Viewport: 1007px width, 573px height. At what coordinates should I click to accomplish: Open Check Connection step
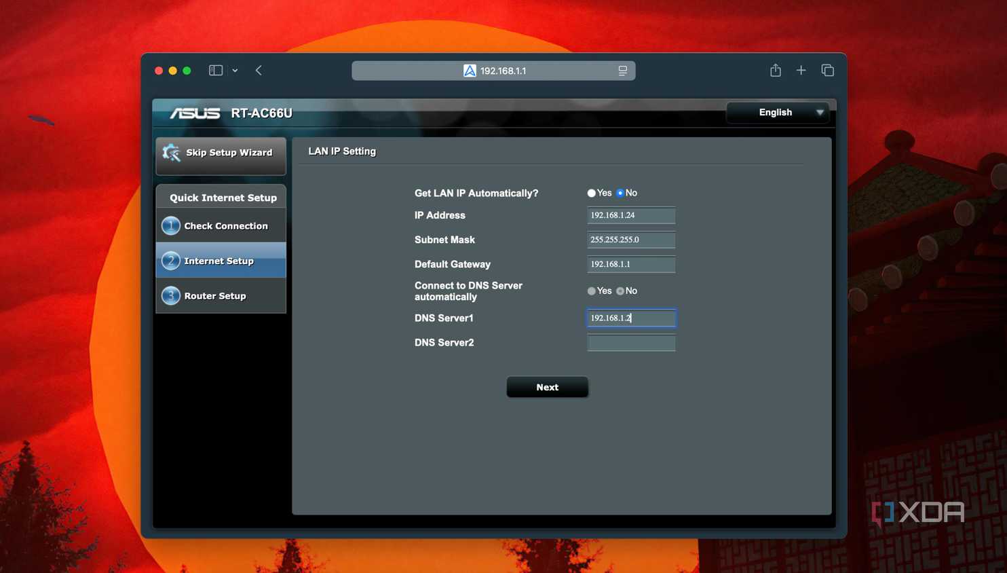coord(221,226)
